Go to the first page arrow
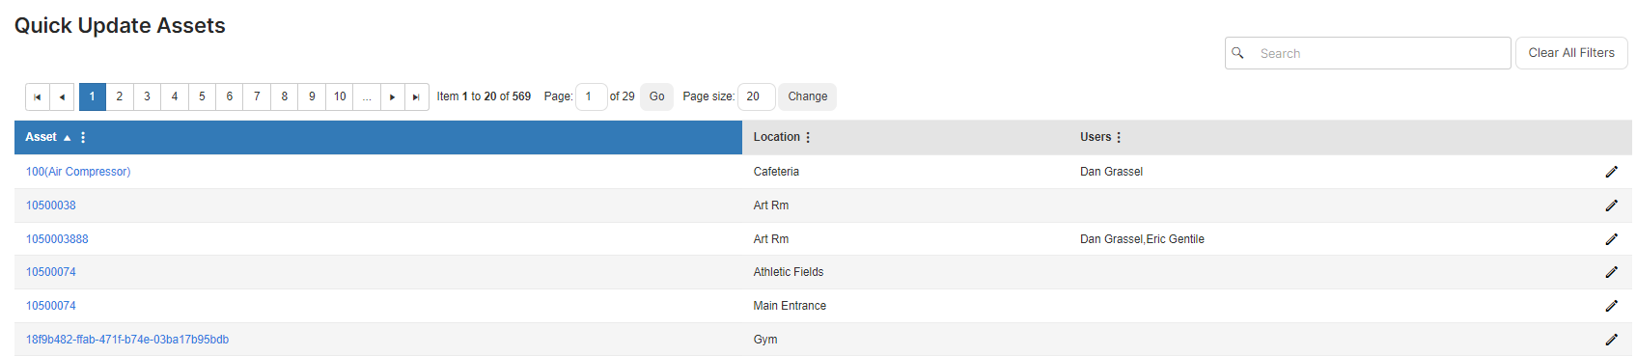1637x356 pixels. [x=37, y=96]
